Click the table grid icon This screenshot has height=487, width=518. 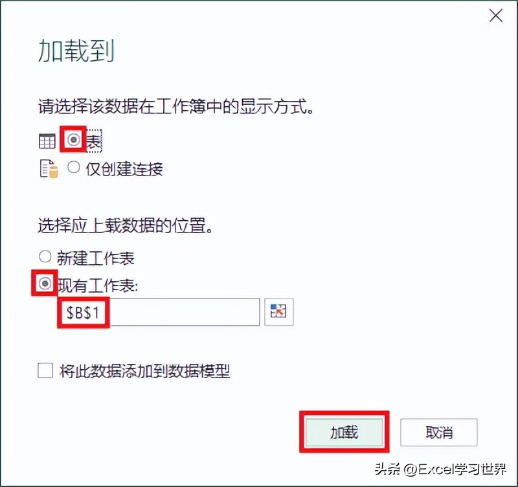click(x=47, y=141)
